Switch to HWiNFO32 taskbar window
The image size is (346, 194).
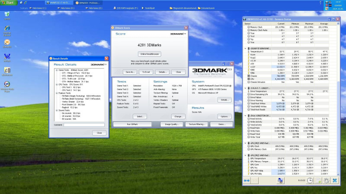(x=60, y=3)
